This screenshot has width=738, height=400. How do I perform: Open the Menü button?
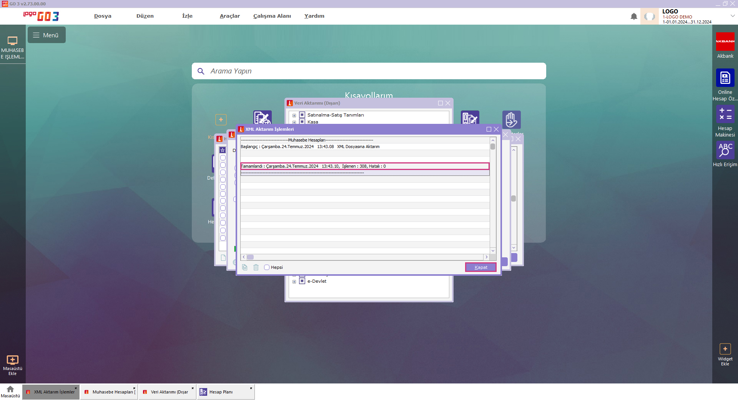pos(47,35)
